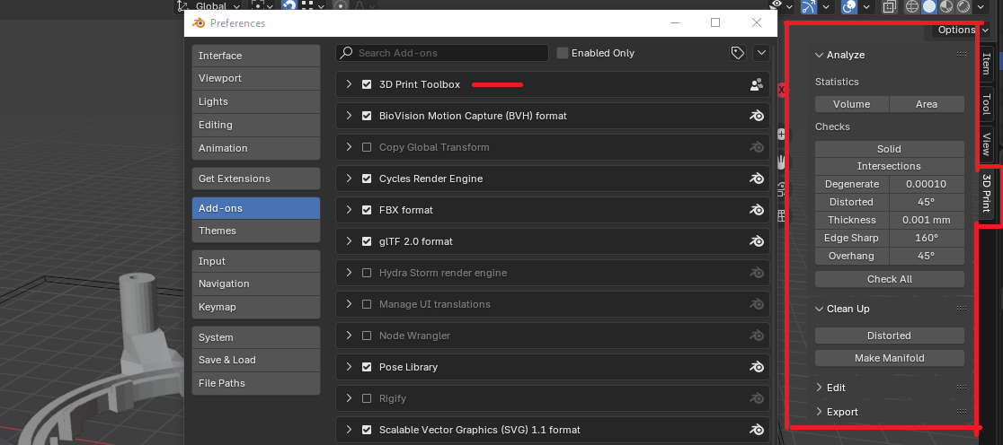Viewport: 1003px width, 445px height.
Task: Click the Blender logo icon on FBX format row
Action: pos(757,209)
